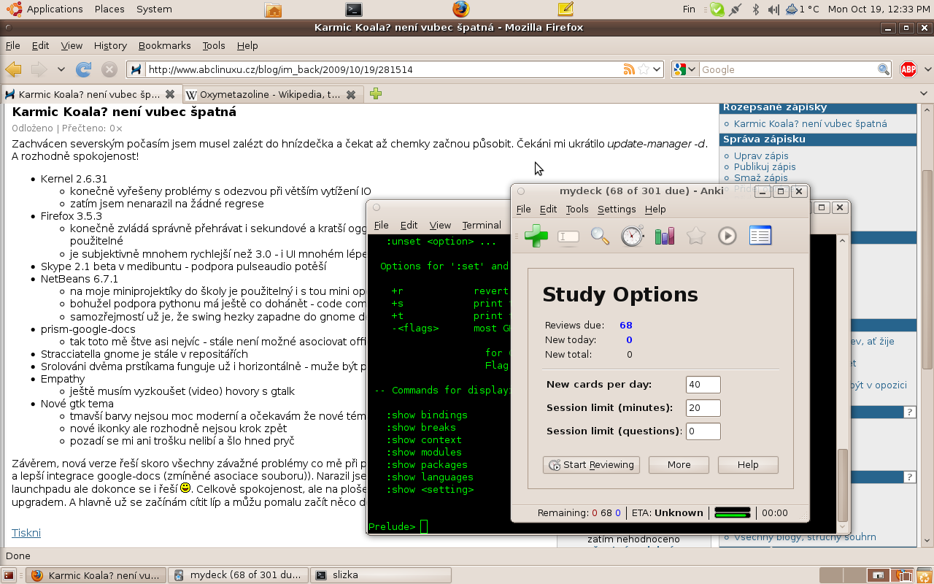Follow the Tiskni link on the blog
Screen dimensions: 934x584
coord(26,533)
